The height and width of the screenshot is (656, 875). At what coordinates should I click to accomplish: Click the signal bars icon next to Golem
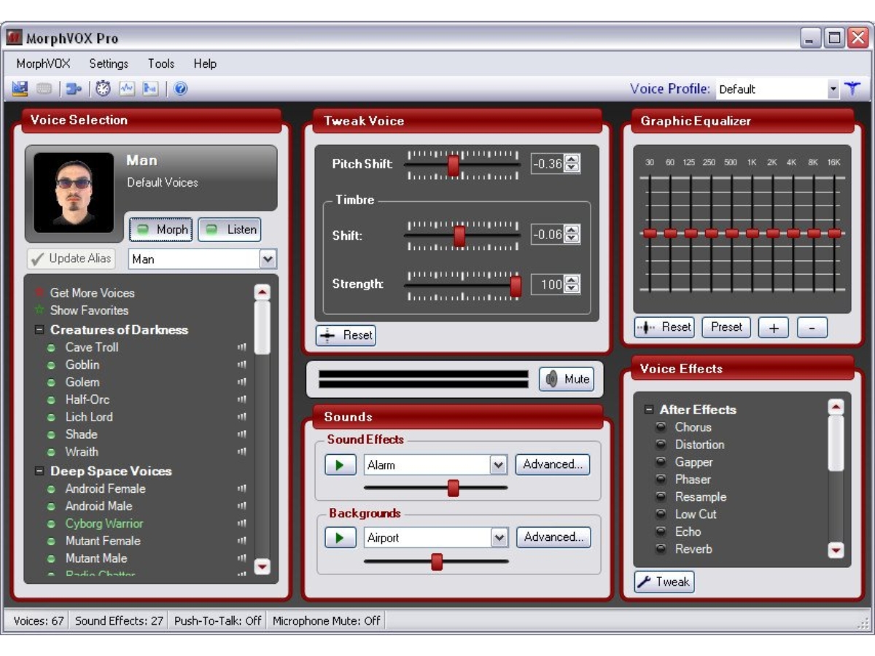click(242, 383)
